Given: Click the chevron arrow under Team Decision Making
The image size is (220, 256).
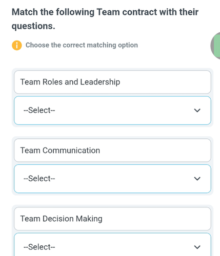Looking at the screenshot, I should (197, 247).
